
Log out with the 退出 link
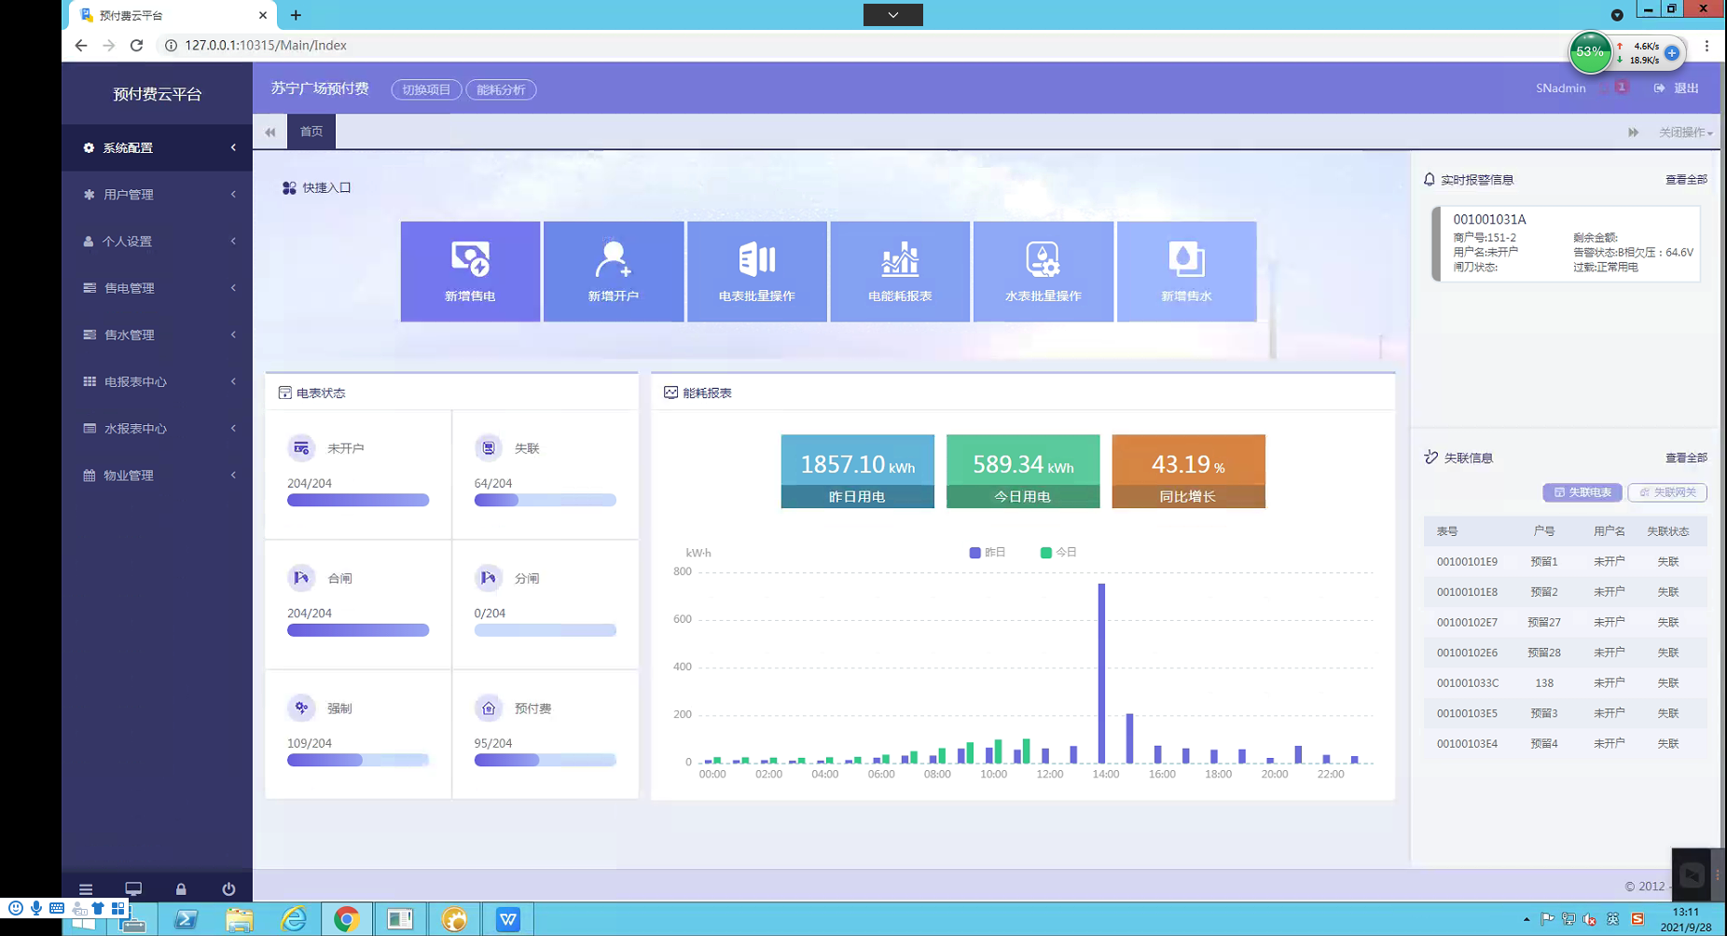[x=1676, y=88]
